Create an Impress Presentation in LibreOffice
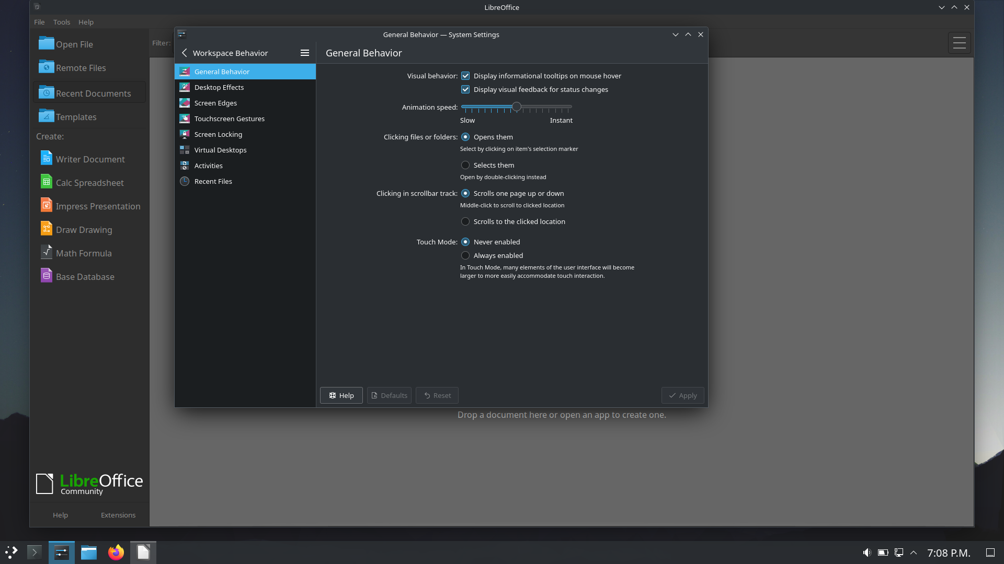1004x564 pixels. pyautogui.click(x=89, y=206)
